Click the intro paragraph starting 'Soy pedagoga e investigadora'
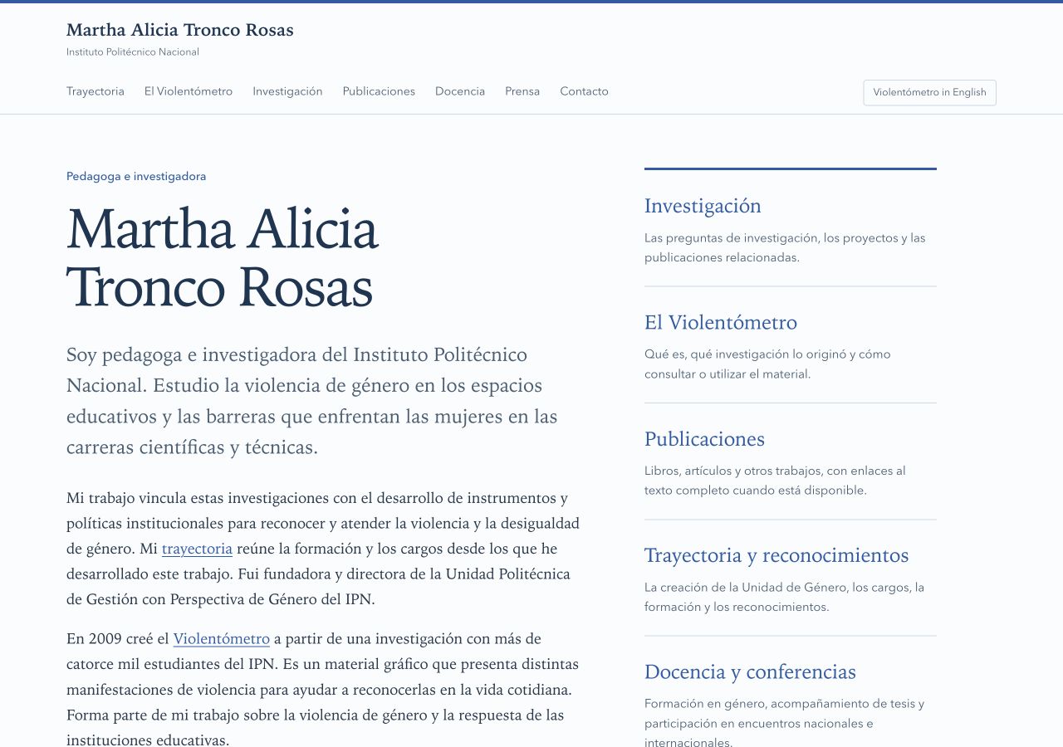The image size is (1063, 747). (x=312, y=401)
